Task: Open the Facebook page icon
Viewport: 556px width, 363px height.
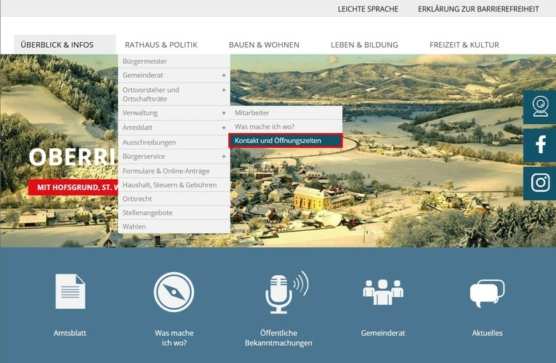Action: pyautogui.click(x=540, y=145)
